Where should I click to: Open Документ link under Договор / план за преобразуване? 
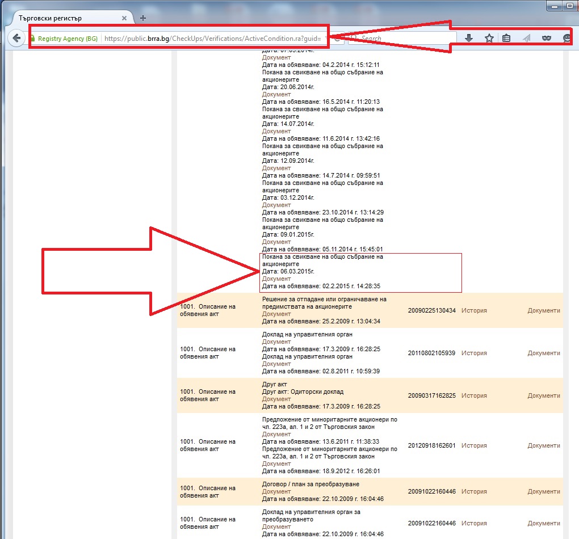(276, 491)
